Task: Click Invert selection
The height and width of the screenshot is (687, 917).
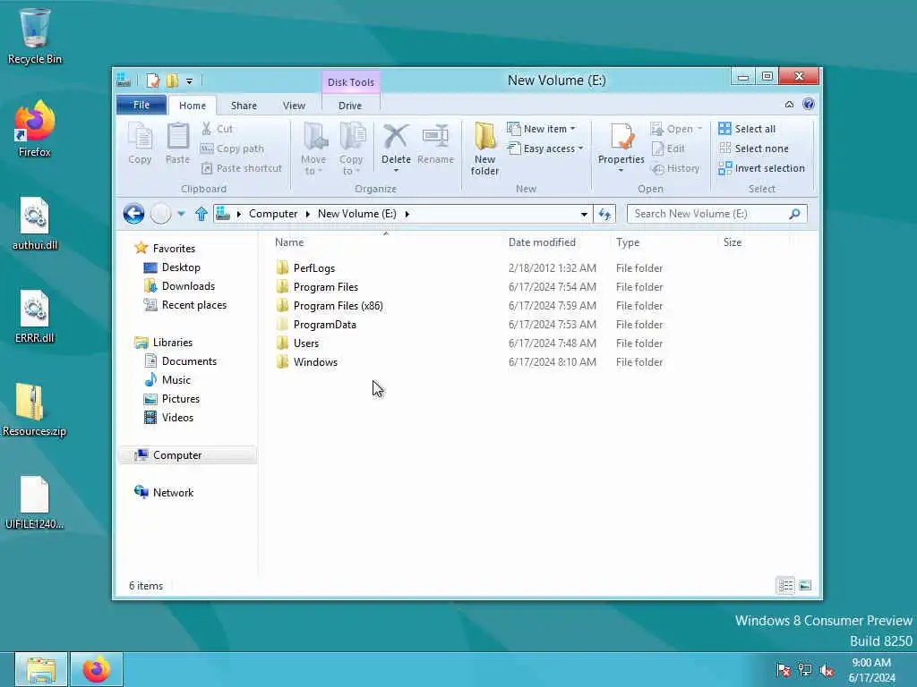Action: (x=761, y=168)
